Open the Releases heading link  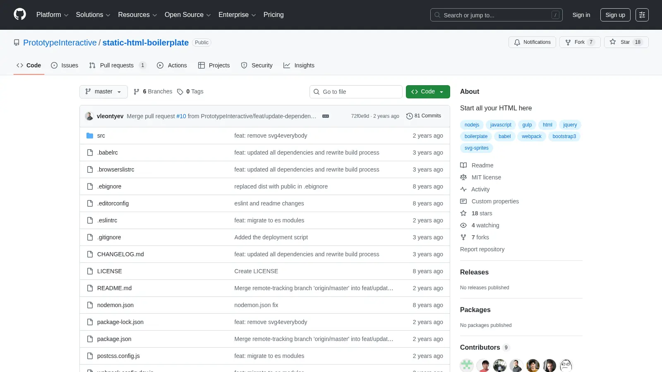tap(474, 272)
